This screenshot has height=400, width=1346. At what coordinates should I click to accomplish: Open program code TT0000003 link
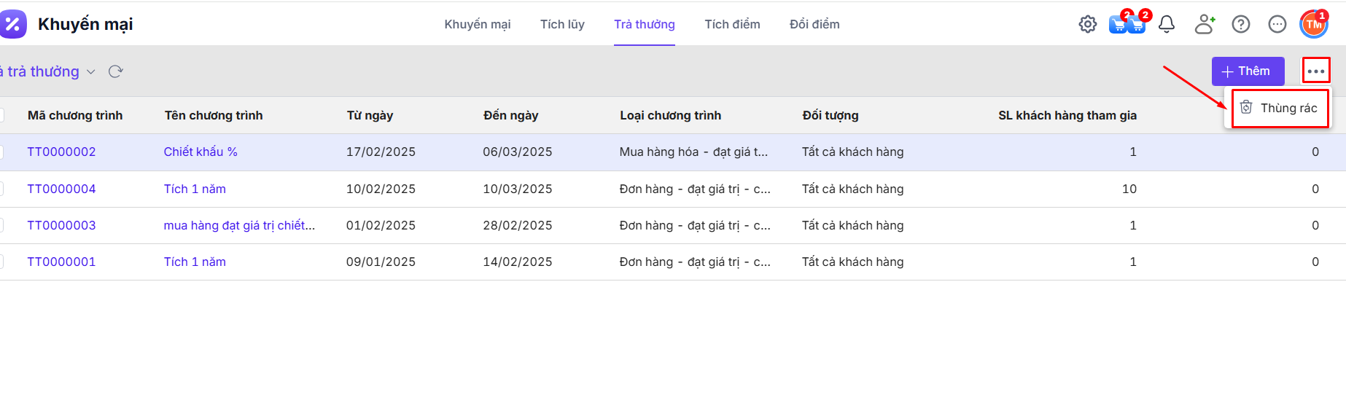pos(61,225)
